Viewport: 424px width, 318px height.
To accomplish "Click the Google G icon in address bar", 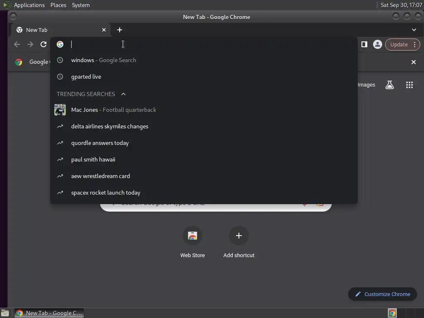I will (60, 44).
